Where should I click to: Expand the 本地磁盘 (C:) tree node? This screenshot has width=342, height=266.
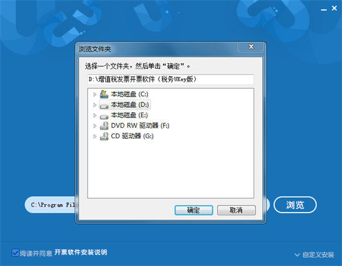[x=95, y=94]
